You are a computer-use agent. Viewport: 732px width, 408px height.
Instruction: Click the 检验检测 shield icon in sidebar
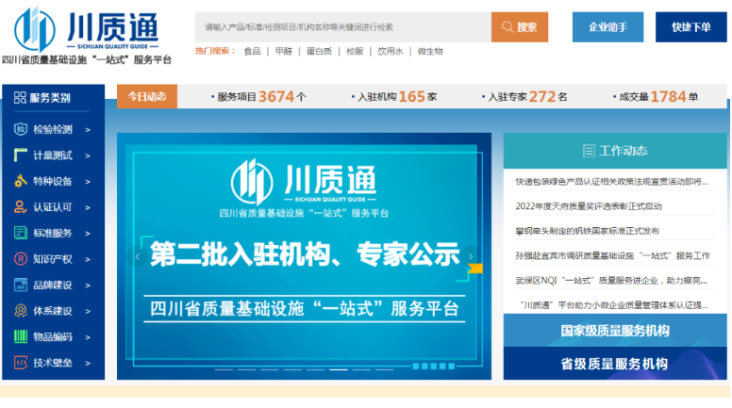[x=20, y=130]
